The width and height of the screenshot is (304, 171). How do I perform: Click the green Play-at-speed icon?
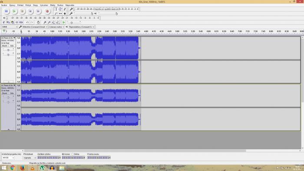click(63, 23)
